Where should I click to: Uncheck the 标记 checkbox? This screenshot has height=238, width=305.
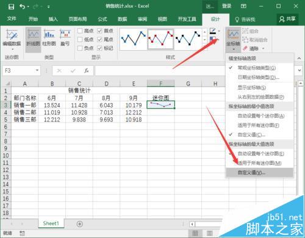click(99, 48)
